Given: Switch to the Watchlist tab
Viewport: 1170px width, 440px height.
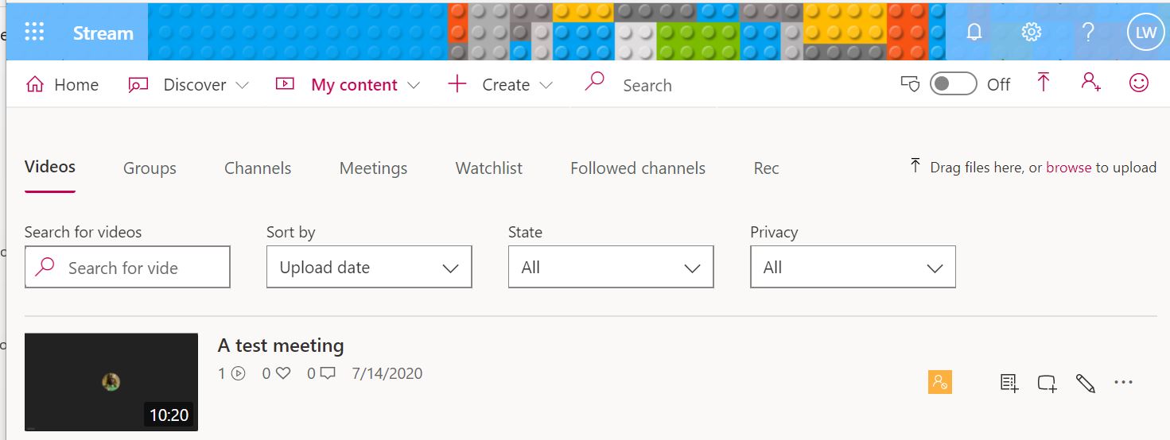Looking at the screenshot, I should pyautogui.click(x=489, y=168).
